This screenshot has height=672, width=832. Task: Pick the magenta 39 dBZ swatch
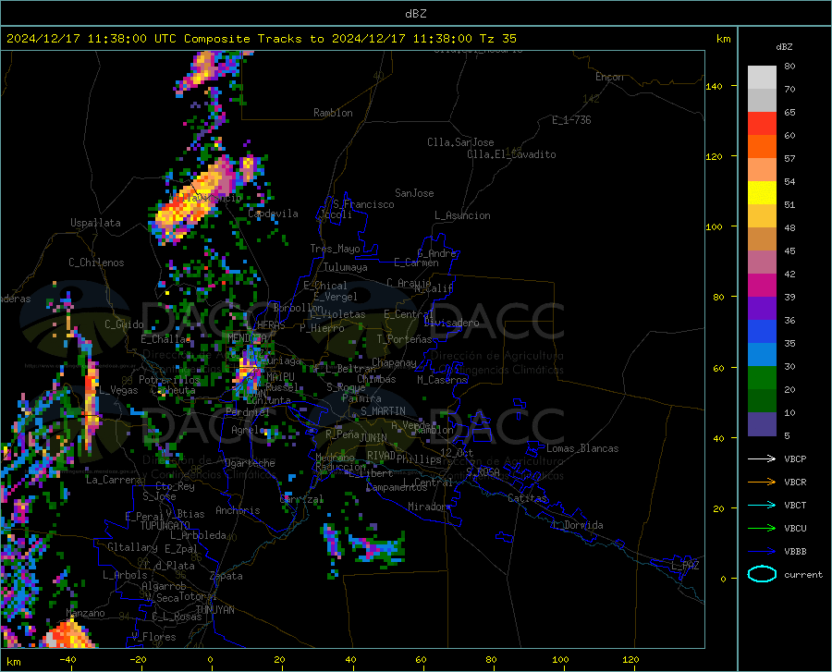[x=762, y=286]
